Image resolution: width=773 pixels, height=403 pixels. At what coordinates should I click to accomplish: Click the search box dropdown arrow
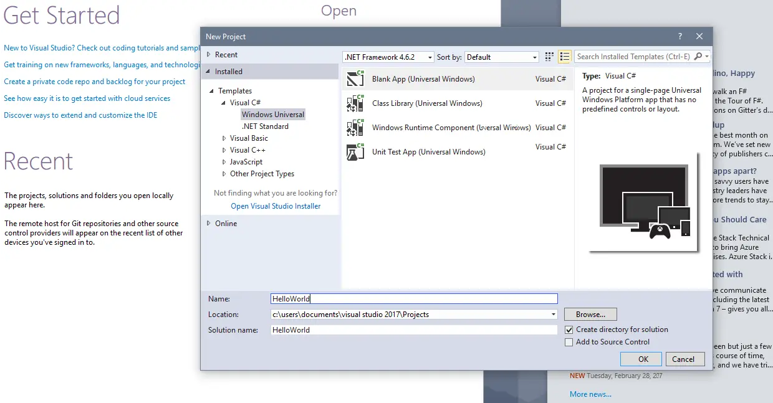pos(707,57)
